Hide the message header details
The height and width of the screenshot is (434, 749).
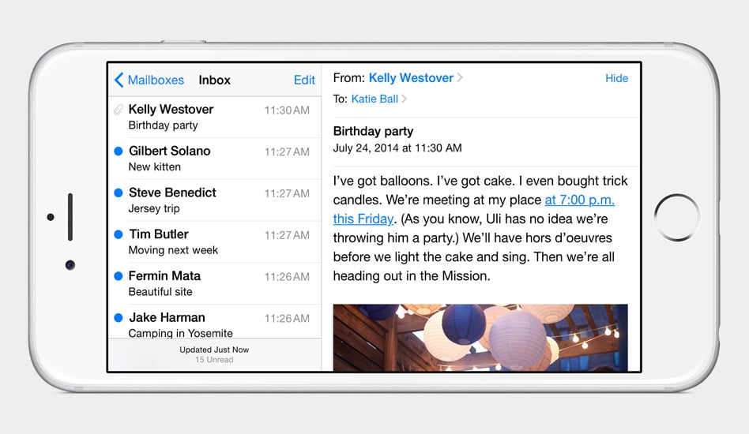click(616, 78)
